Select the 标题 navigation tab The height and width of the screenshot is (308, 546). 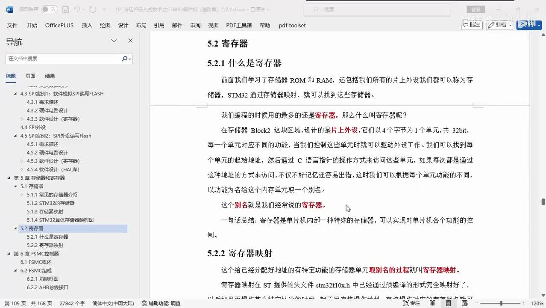tap(11, 76)
